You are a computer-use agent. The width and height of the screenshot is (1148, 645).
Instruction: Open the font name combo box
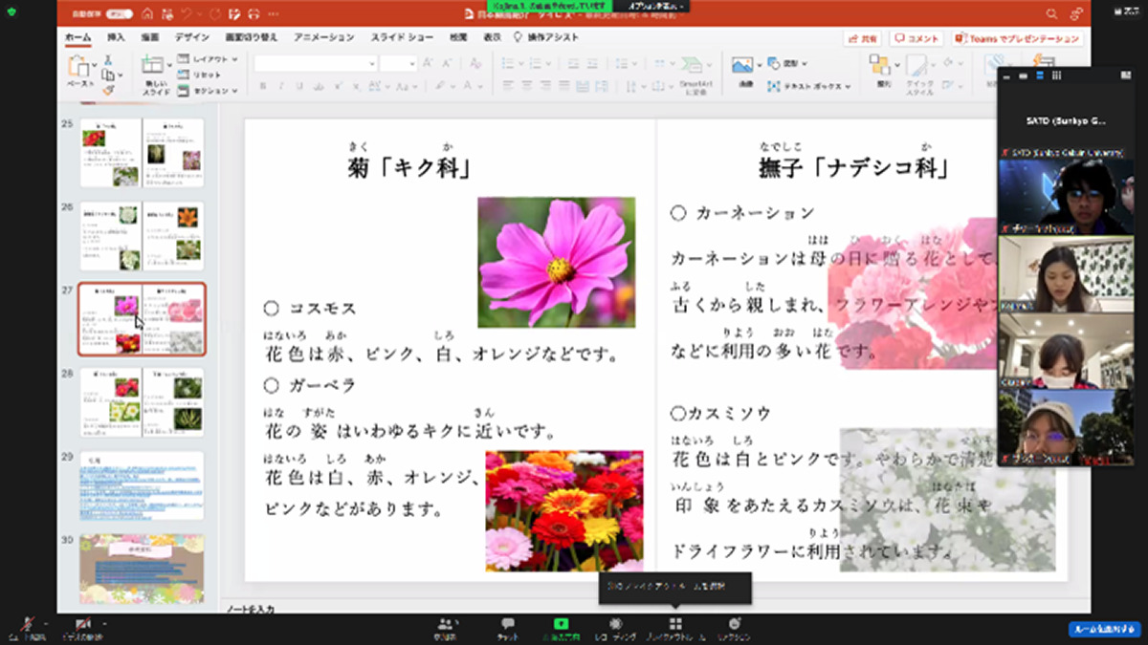click(x=315, y=63)
